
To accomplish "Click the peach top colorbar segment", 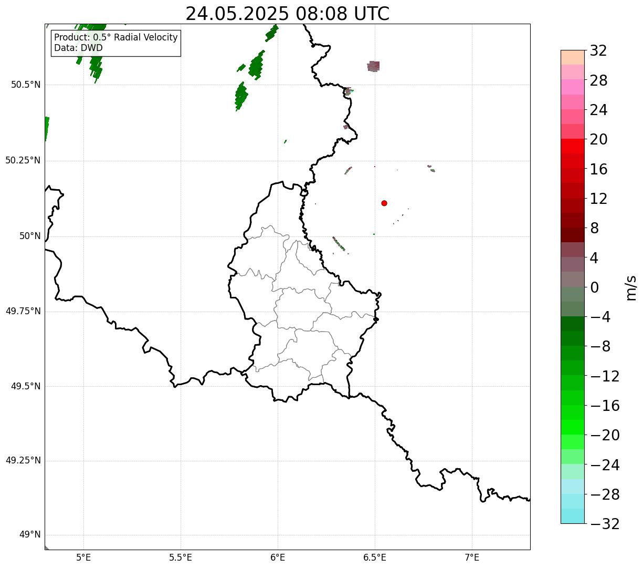I will click(x=573, y=57).
